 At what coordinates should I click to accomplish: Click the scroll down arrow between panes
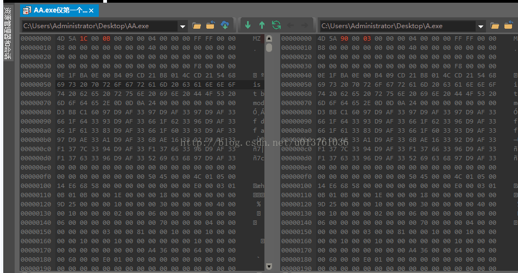click(x=269, y=266)
